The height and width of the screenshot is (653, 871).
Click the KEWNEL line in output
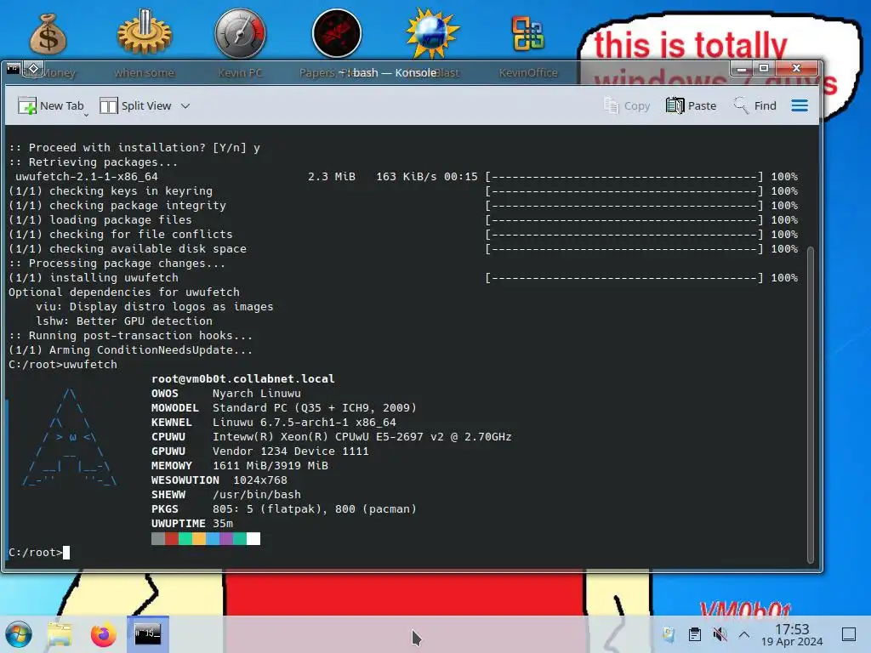tap(274, 422)
